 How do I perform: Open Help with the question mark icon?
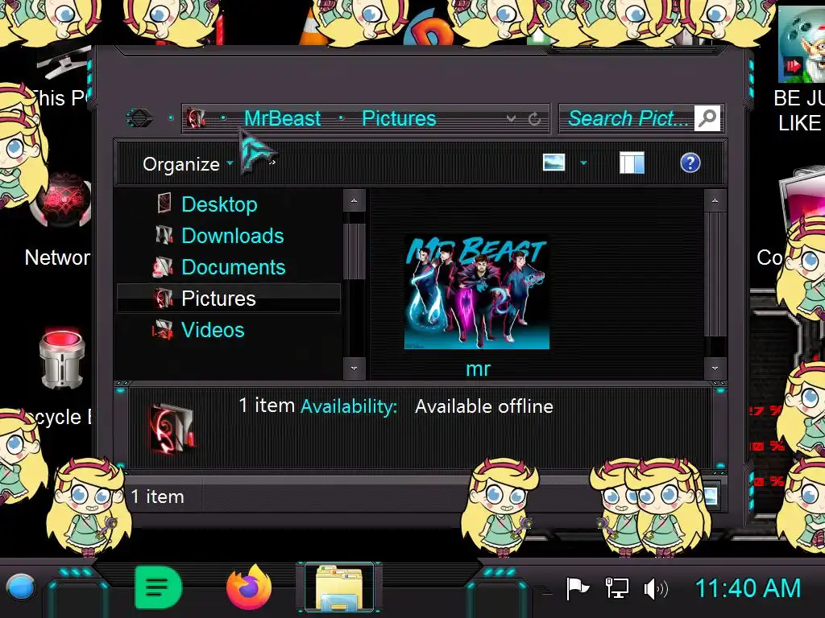tap(690, 163)
